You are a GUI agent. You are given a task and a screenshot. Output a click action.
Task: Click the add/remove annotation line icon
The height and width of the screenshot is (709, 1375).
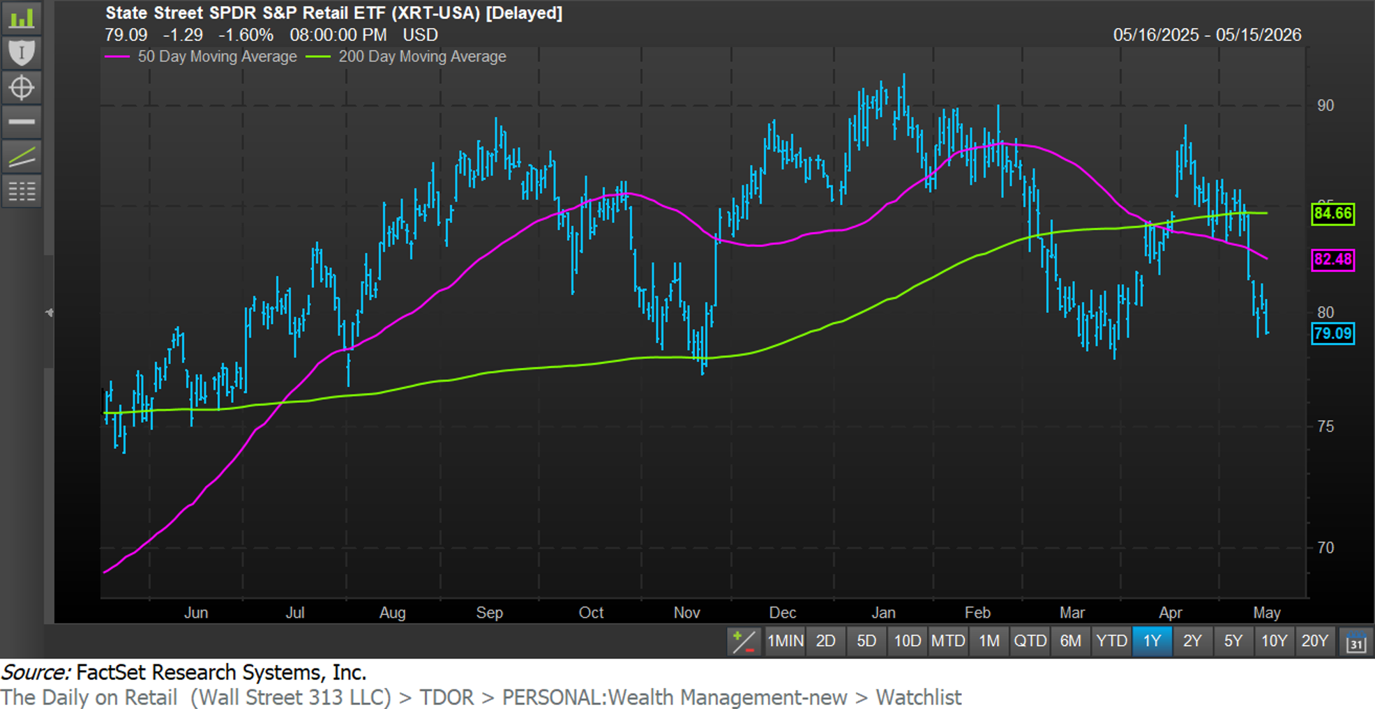click(744, 641)
